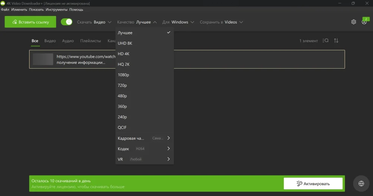Viewport: 373px width, 196px height.
Task: Open the Сохранить в Videos dropdown
Action: coord(221,22)
